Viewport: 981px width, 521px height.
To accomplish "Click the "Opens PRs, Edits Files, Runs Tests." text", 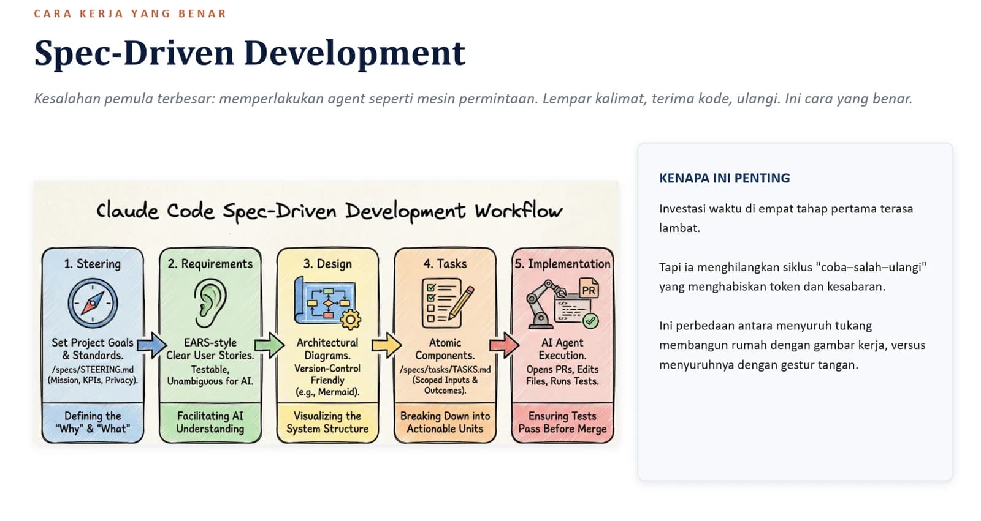I will [x=563, y=375].
